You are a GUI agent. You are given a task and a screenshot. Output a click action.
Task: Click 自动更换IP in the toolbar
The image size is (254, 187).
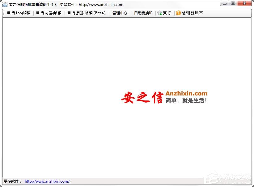[x=143, y=13]
